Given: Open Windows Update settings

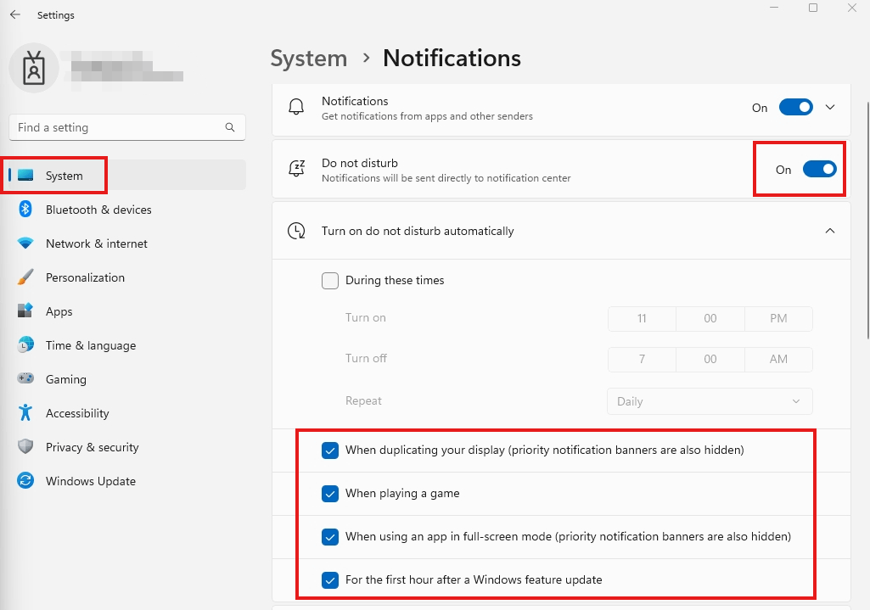Looking at the screenshot, I should [x=127, y=481].
